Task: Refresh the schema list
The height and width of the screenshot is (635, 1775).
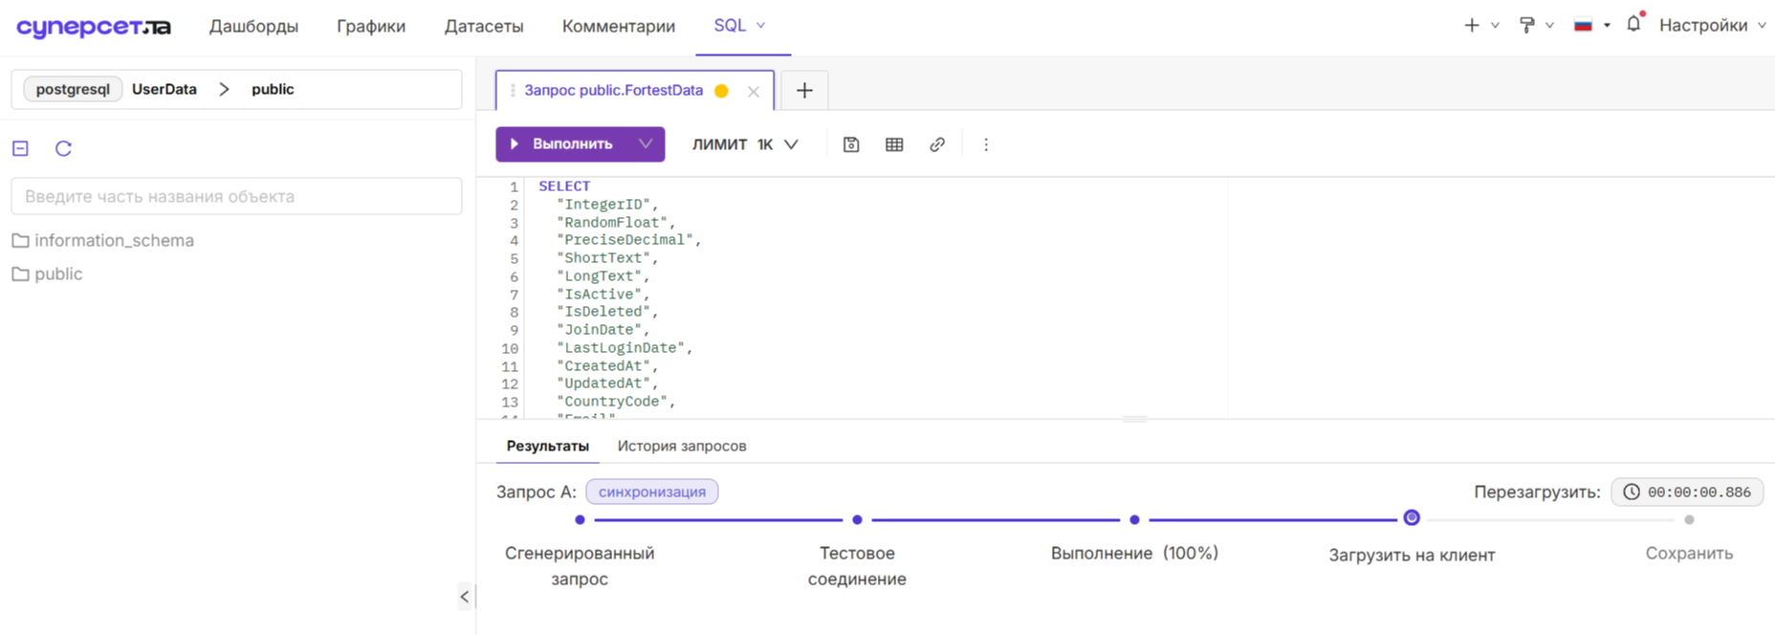Action: (63, 148)
